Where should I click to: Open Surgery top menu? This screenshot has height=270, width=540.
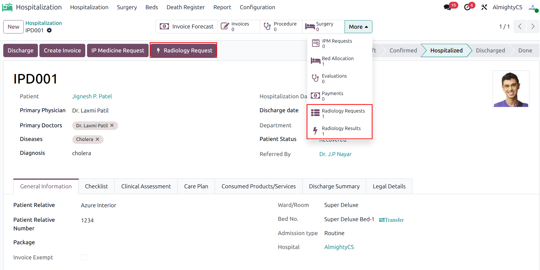[127, 7]
